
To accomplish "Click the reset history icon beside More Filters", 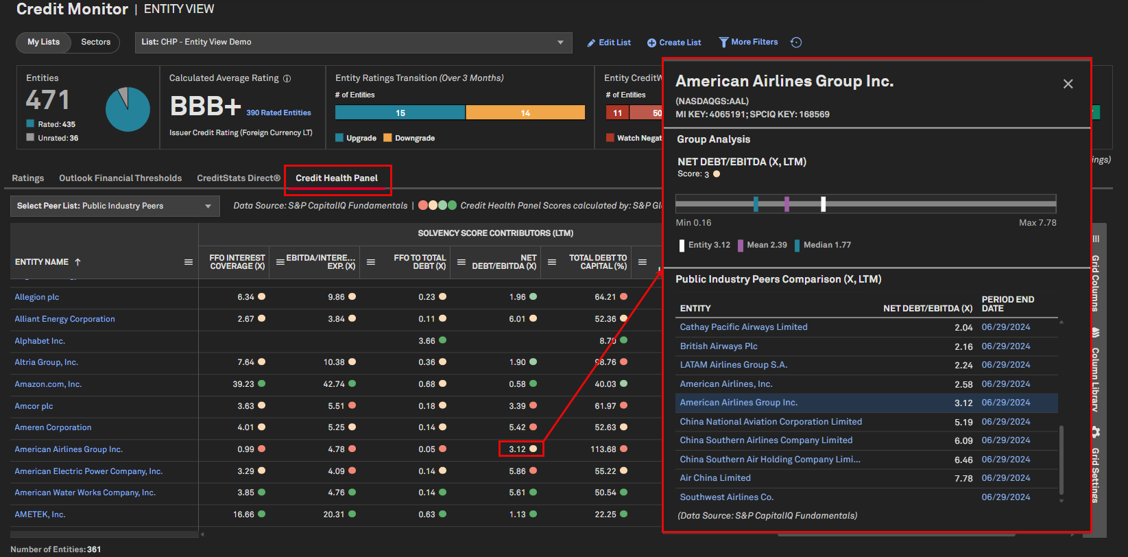I will (796, 43).
